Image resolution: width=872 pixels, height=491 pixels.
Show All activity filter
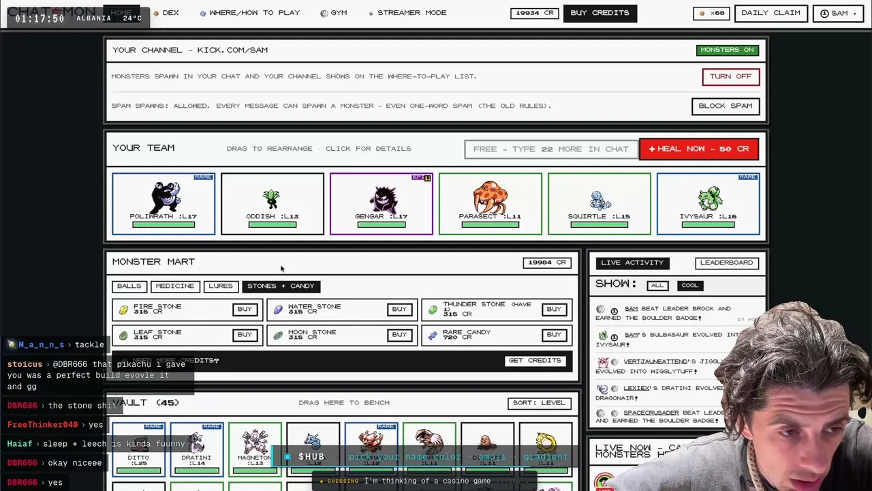click(x=657, y=286)
